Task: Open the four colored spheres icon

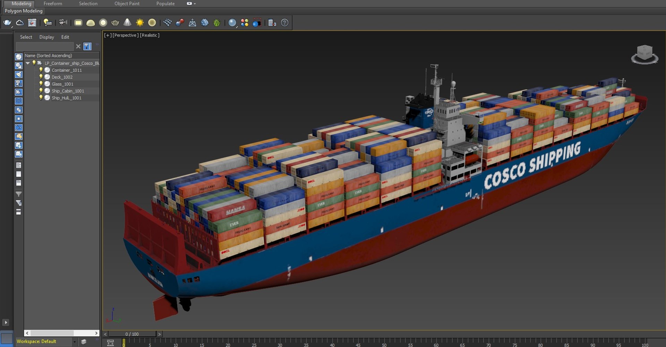Action: tap(245, 23)
